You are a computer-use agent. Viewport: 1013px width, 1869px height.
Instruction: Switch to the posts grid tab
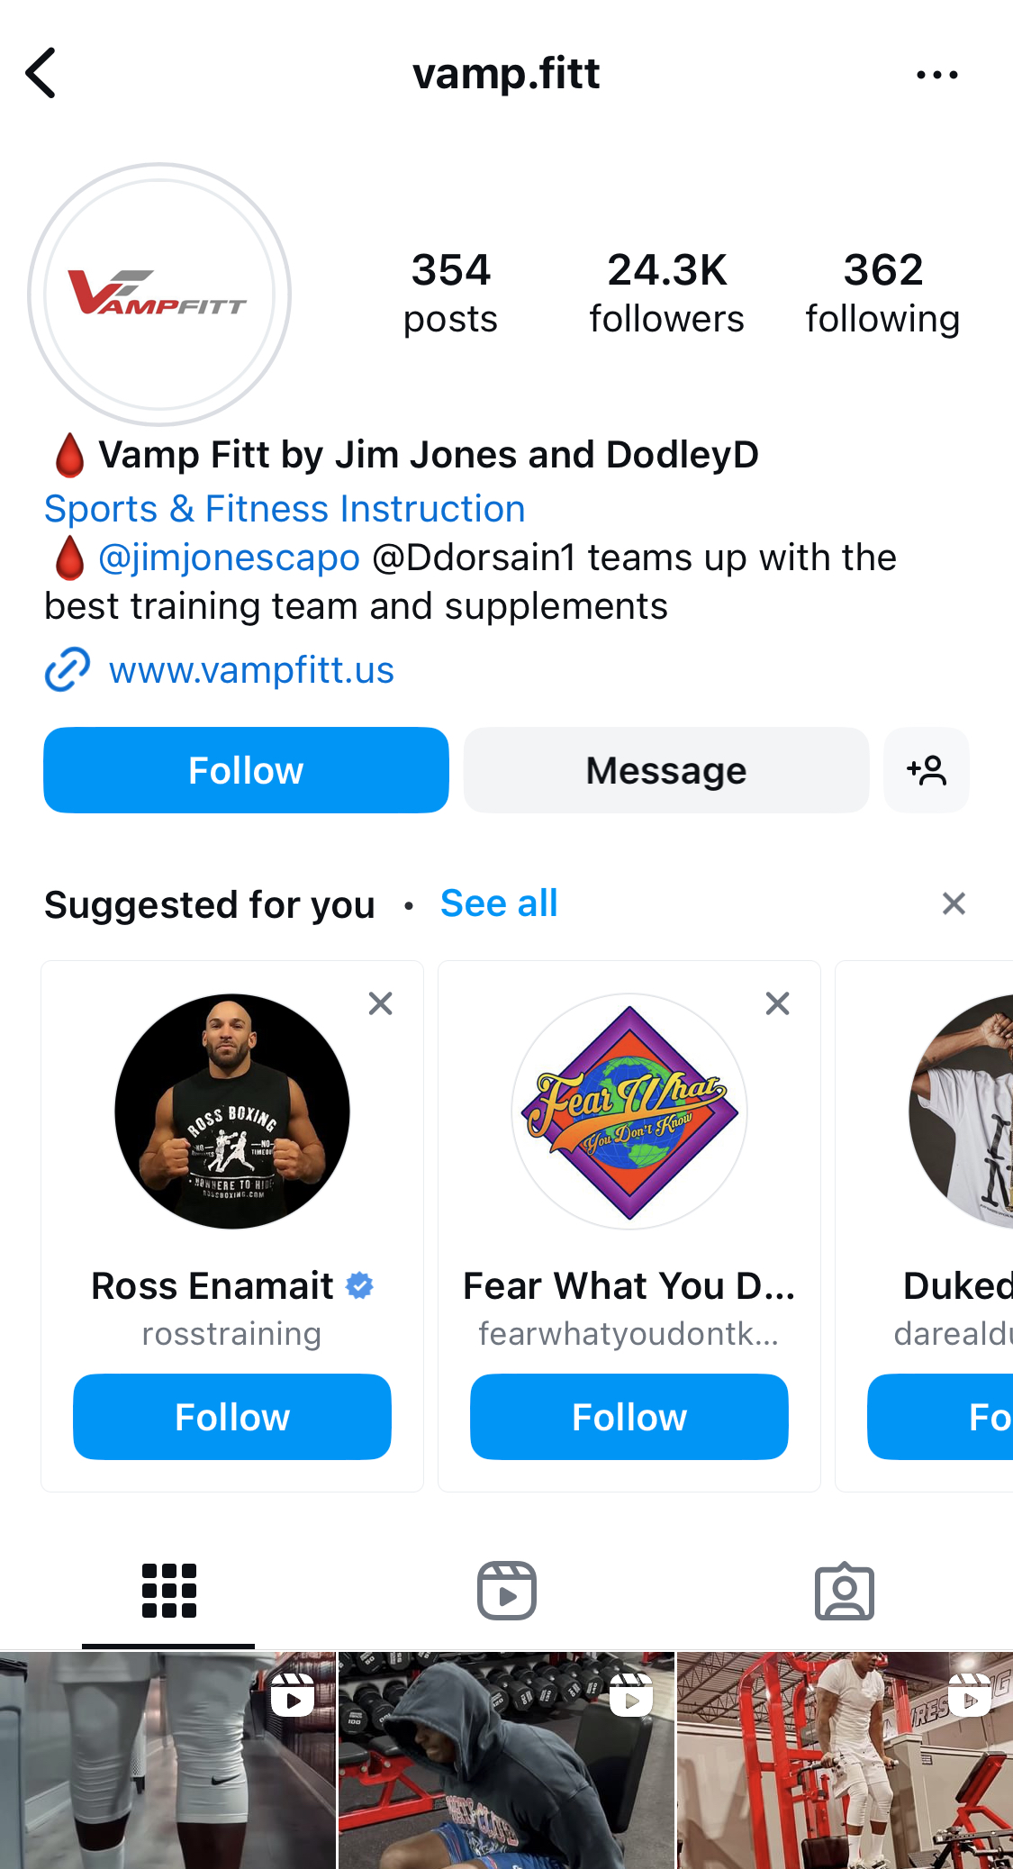click(x=168, y=1592)
